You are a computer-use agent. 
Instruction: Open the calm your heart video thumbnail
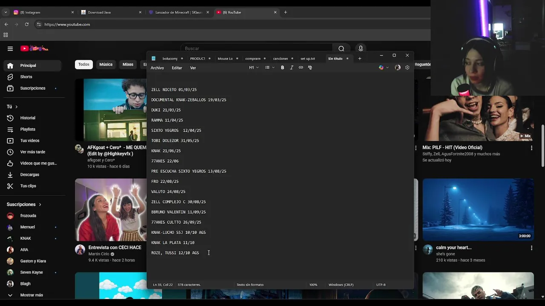click(478, 210)
